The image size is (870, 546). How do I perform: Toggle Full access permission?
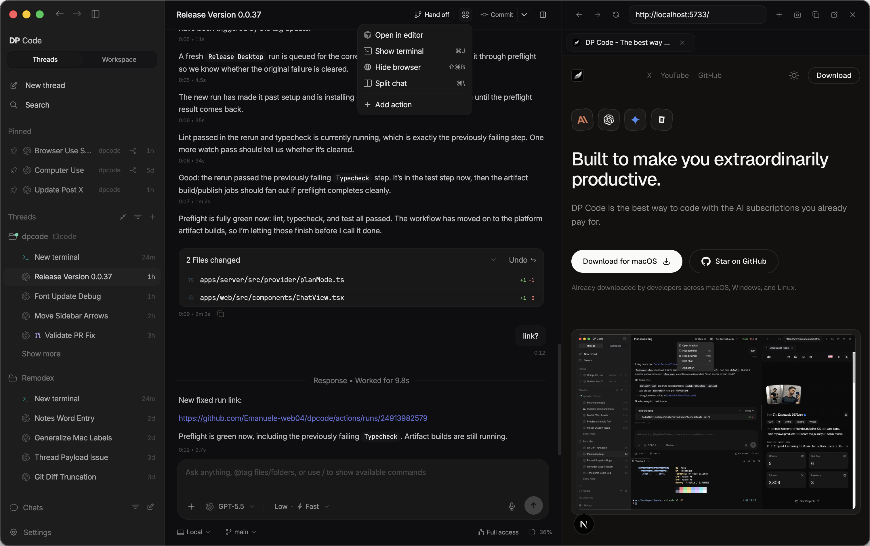(498, 532)
